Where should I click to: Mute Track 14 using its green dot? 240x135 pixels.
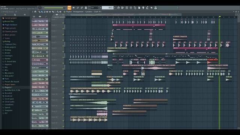(x=63, y=97)
